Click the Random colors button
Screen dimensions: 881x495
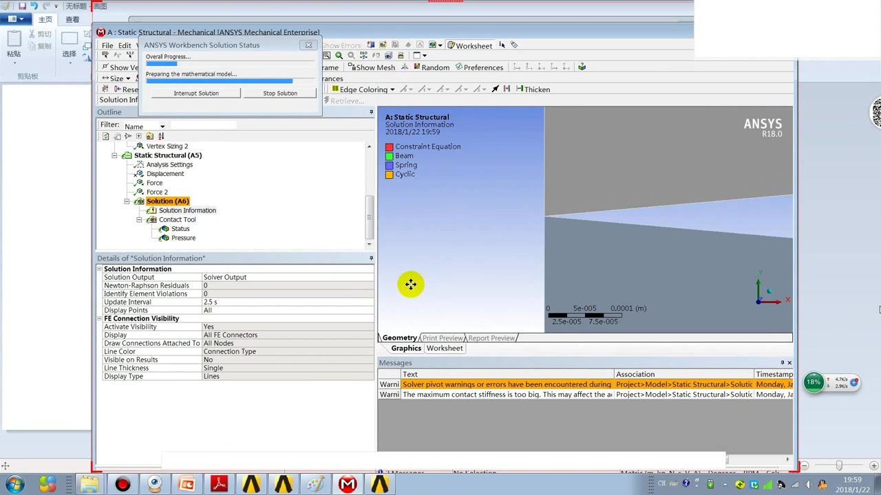click(430, 67)
